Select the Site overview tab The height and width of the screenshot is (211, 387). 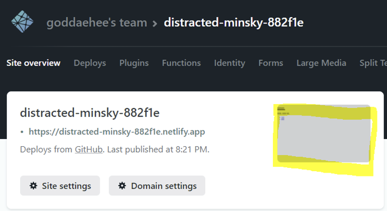click(33, 63)
